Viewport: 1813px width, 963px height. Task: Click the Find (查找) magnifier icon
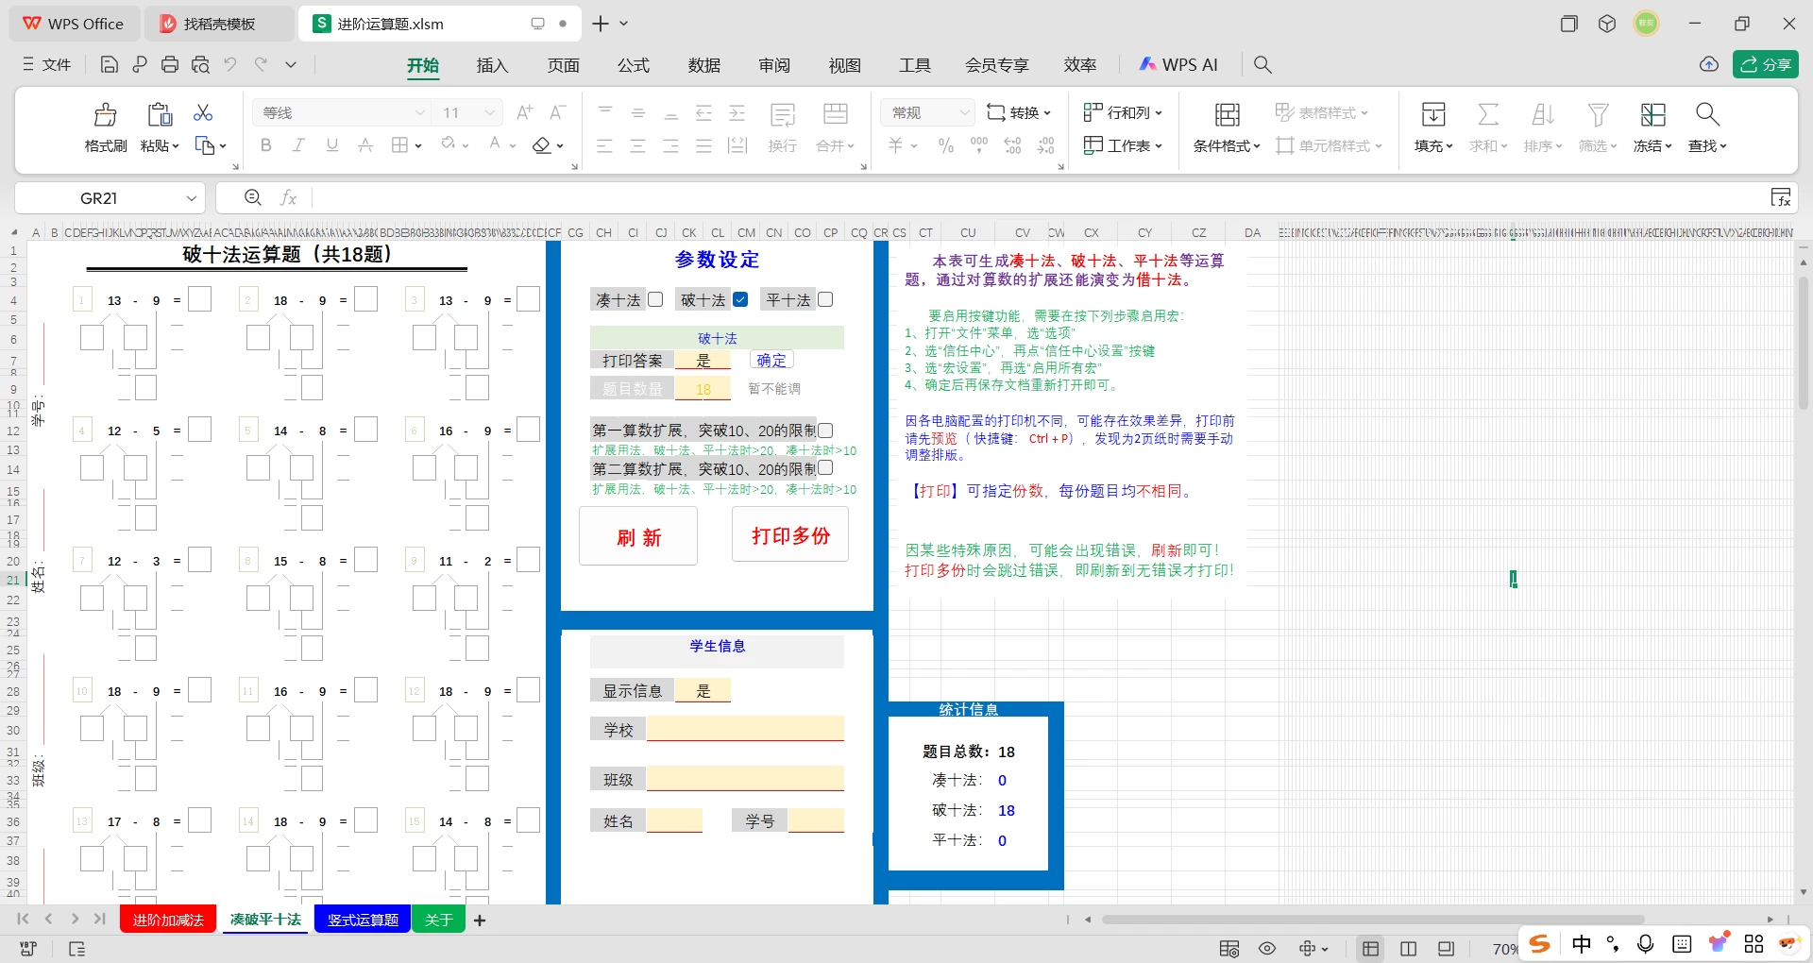pos(1707,114)
